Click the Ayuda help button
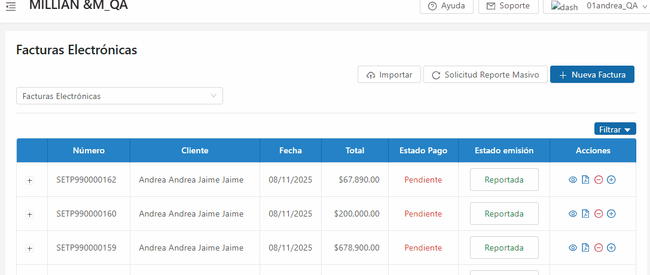 click(447, 6)
